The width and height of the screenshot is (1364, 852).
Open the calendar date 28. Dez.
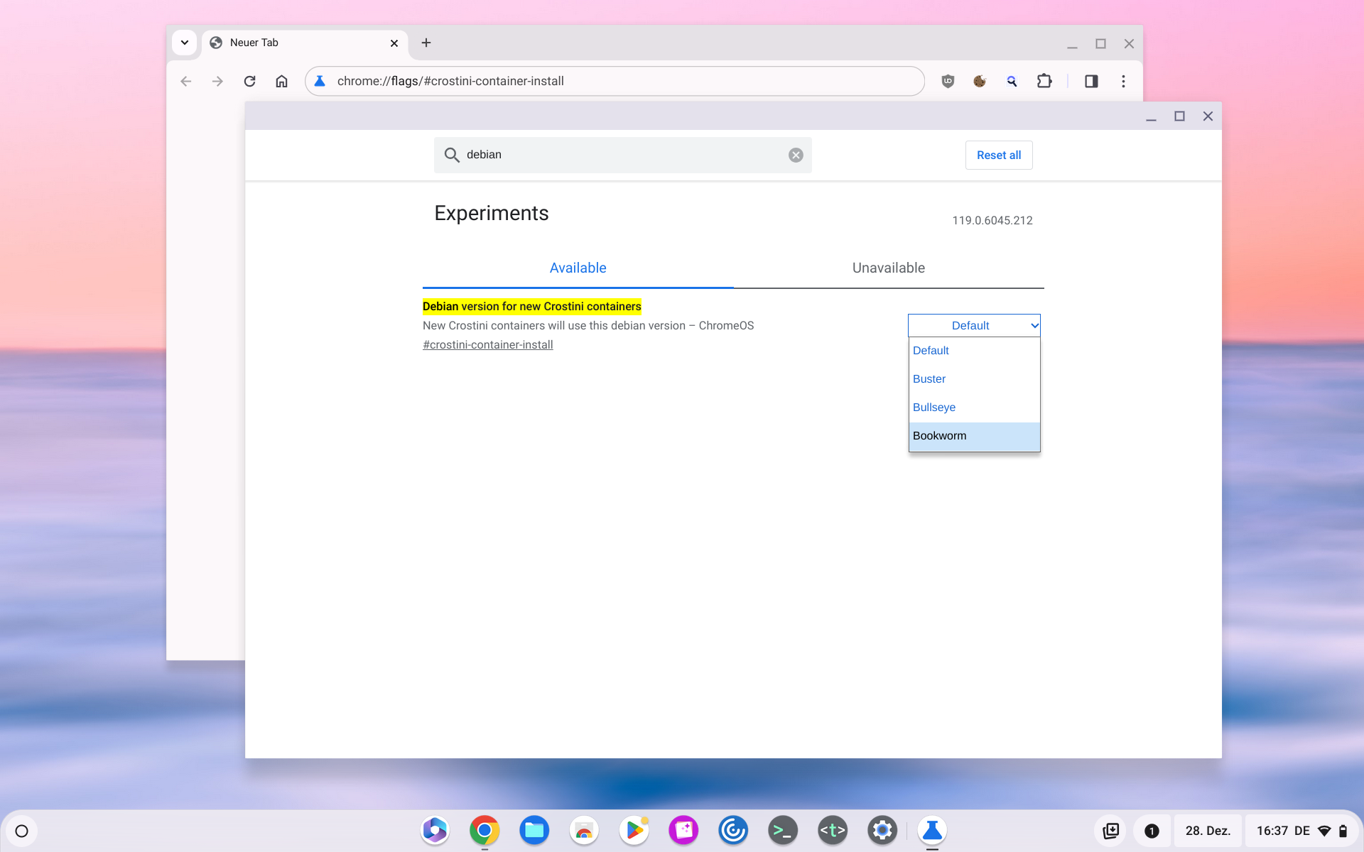(x=1208, y=831)
